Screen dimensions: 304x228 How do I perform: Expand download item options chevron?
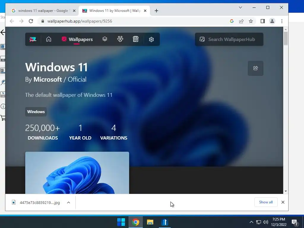69,202
